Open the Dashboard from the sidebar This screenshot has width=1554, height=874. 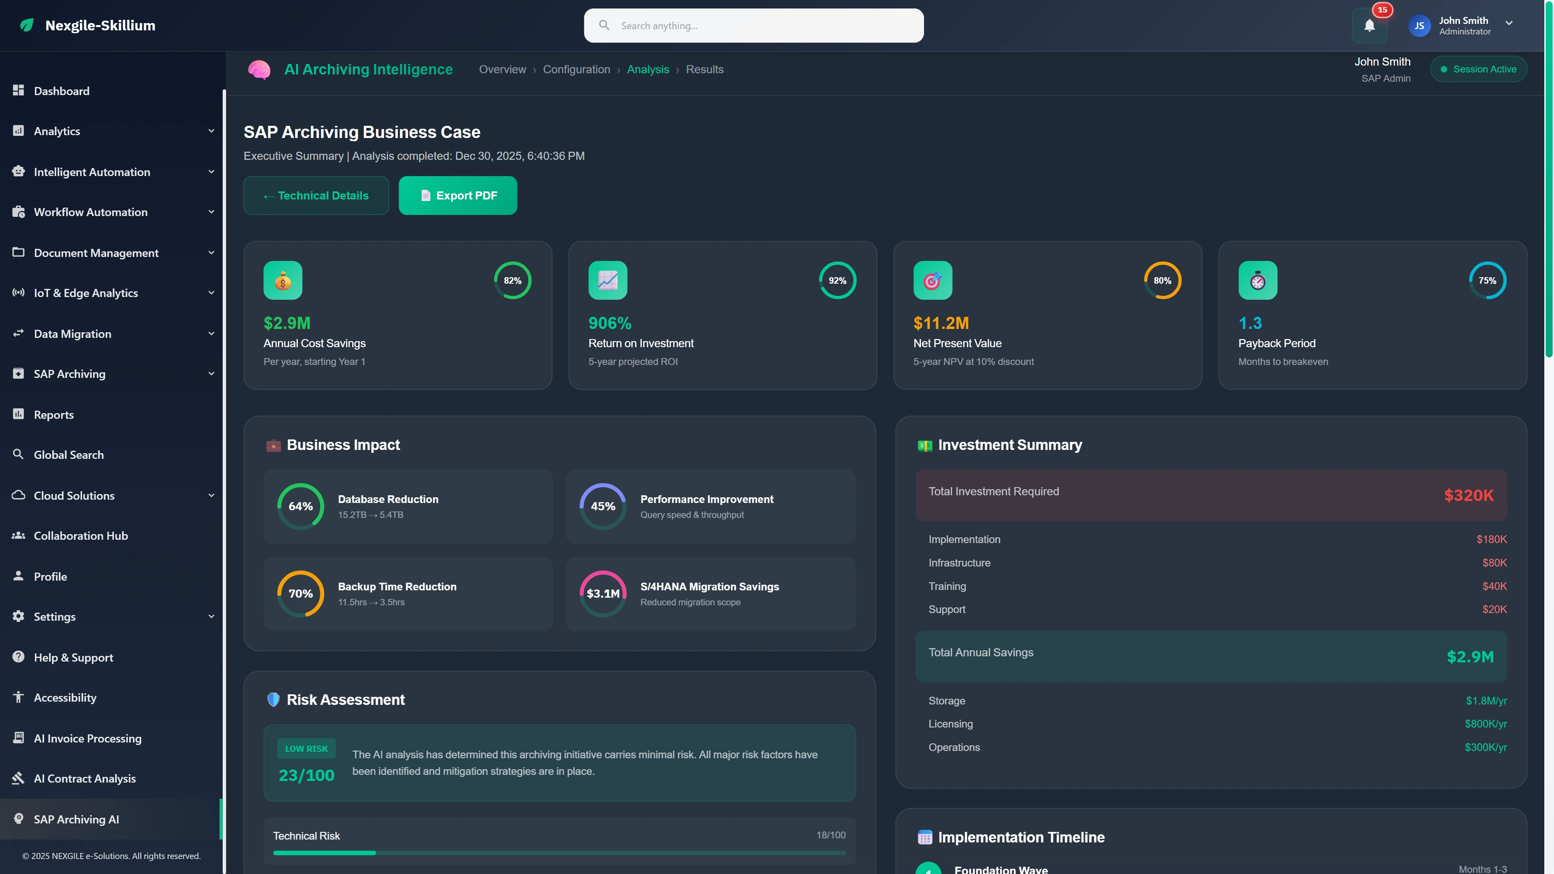coord(61,91)
